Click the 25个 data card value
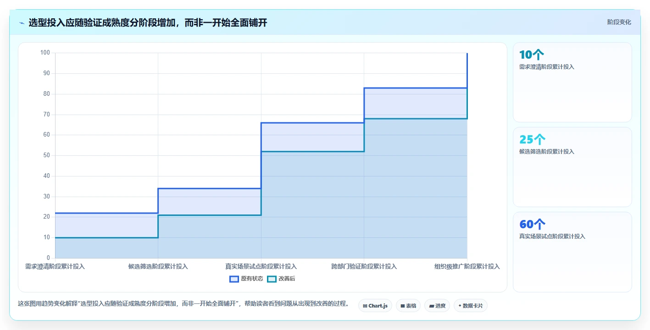 click(x=532, y=140)
